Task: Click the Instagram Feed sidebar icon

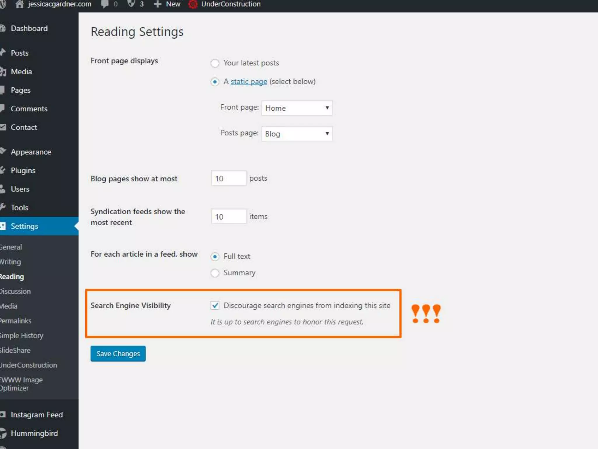Action: 3,415
